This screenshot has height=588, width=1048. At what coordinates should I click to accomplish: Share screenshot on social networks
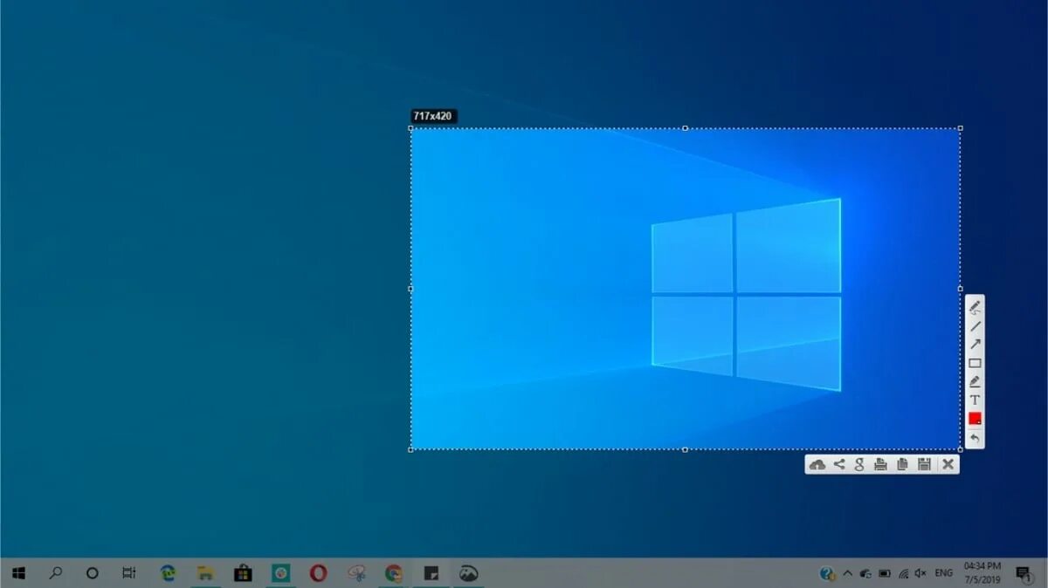click(839, 465)
